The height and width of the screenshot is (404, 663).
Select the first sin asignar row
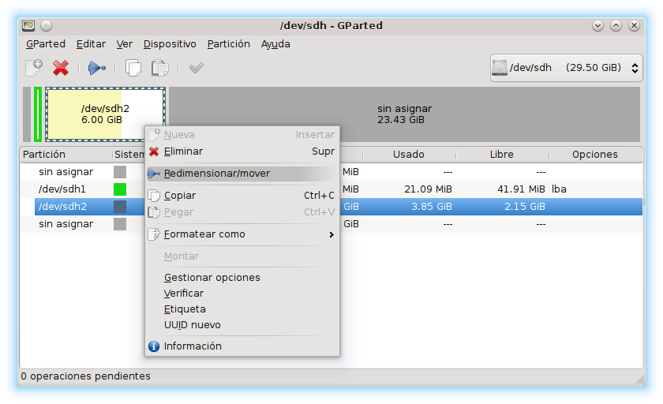point(331,172)
